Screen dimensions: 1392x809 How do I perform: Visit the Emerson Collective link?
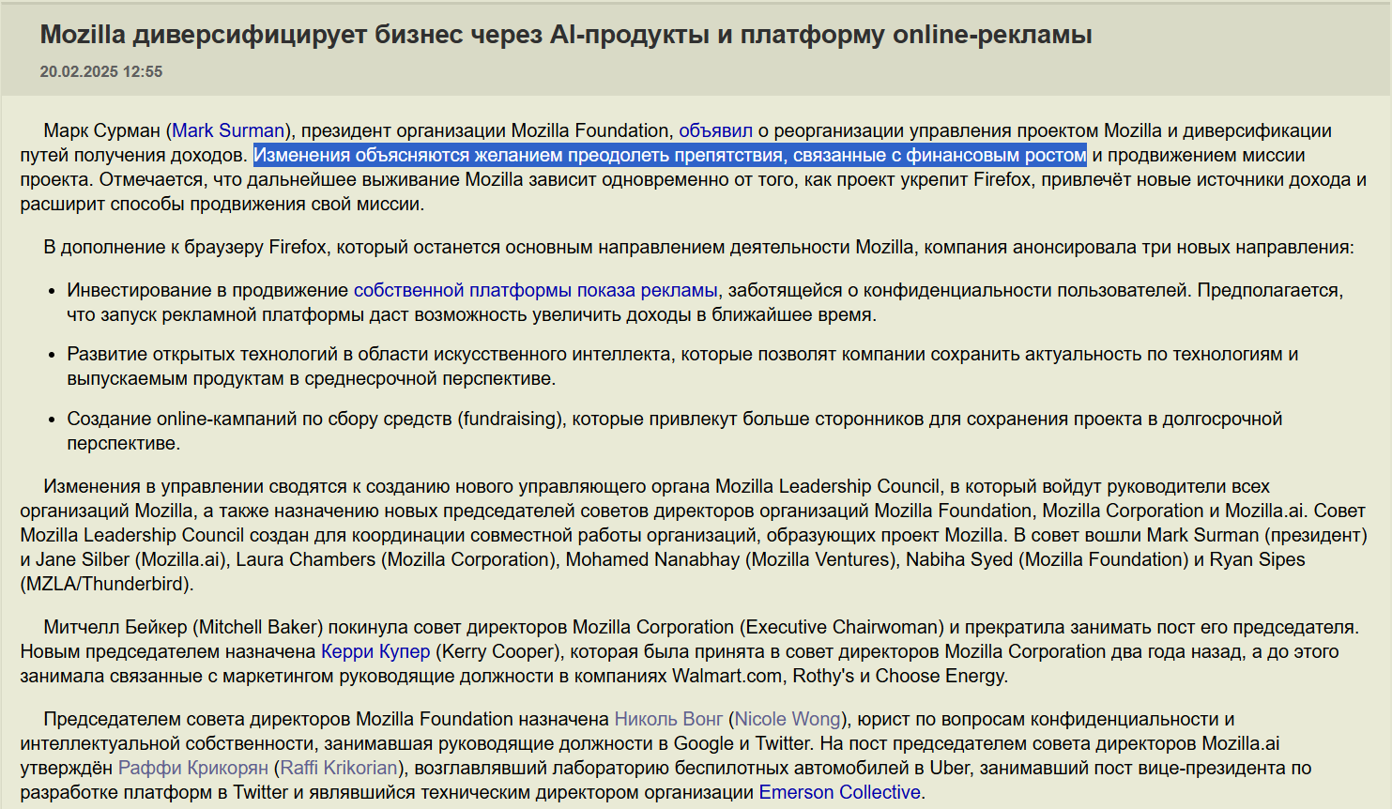pos(840,792)
